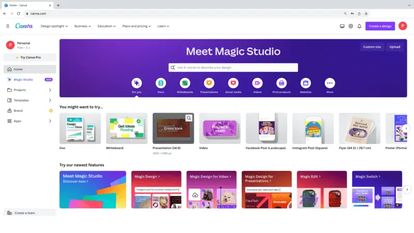Select the Print products category icon
The image size is (414, 233).
pyautogui.click(x=282, y=83)
